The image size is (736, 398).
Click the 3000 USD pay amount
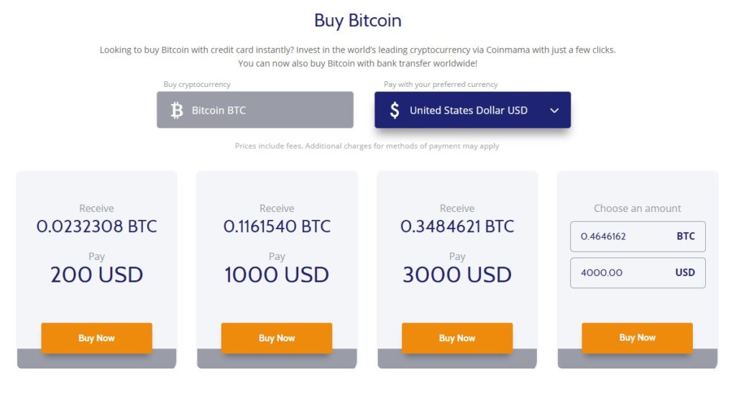tap(457, 275)
